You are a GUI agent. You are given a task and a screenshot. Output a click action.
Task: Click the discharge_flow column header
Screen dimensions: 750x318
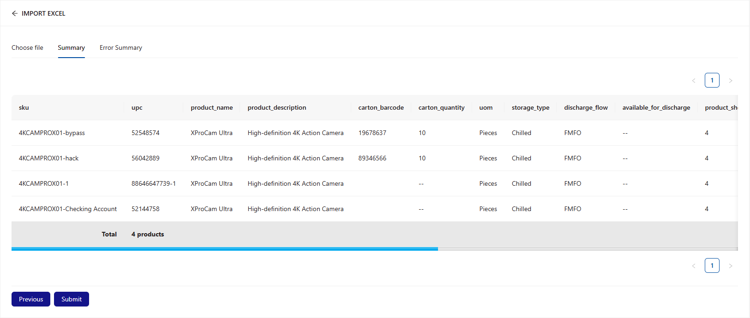[586, 107]
